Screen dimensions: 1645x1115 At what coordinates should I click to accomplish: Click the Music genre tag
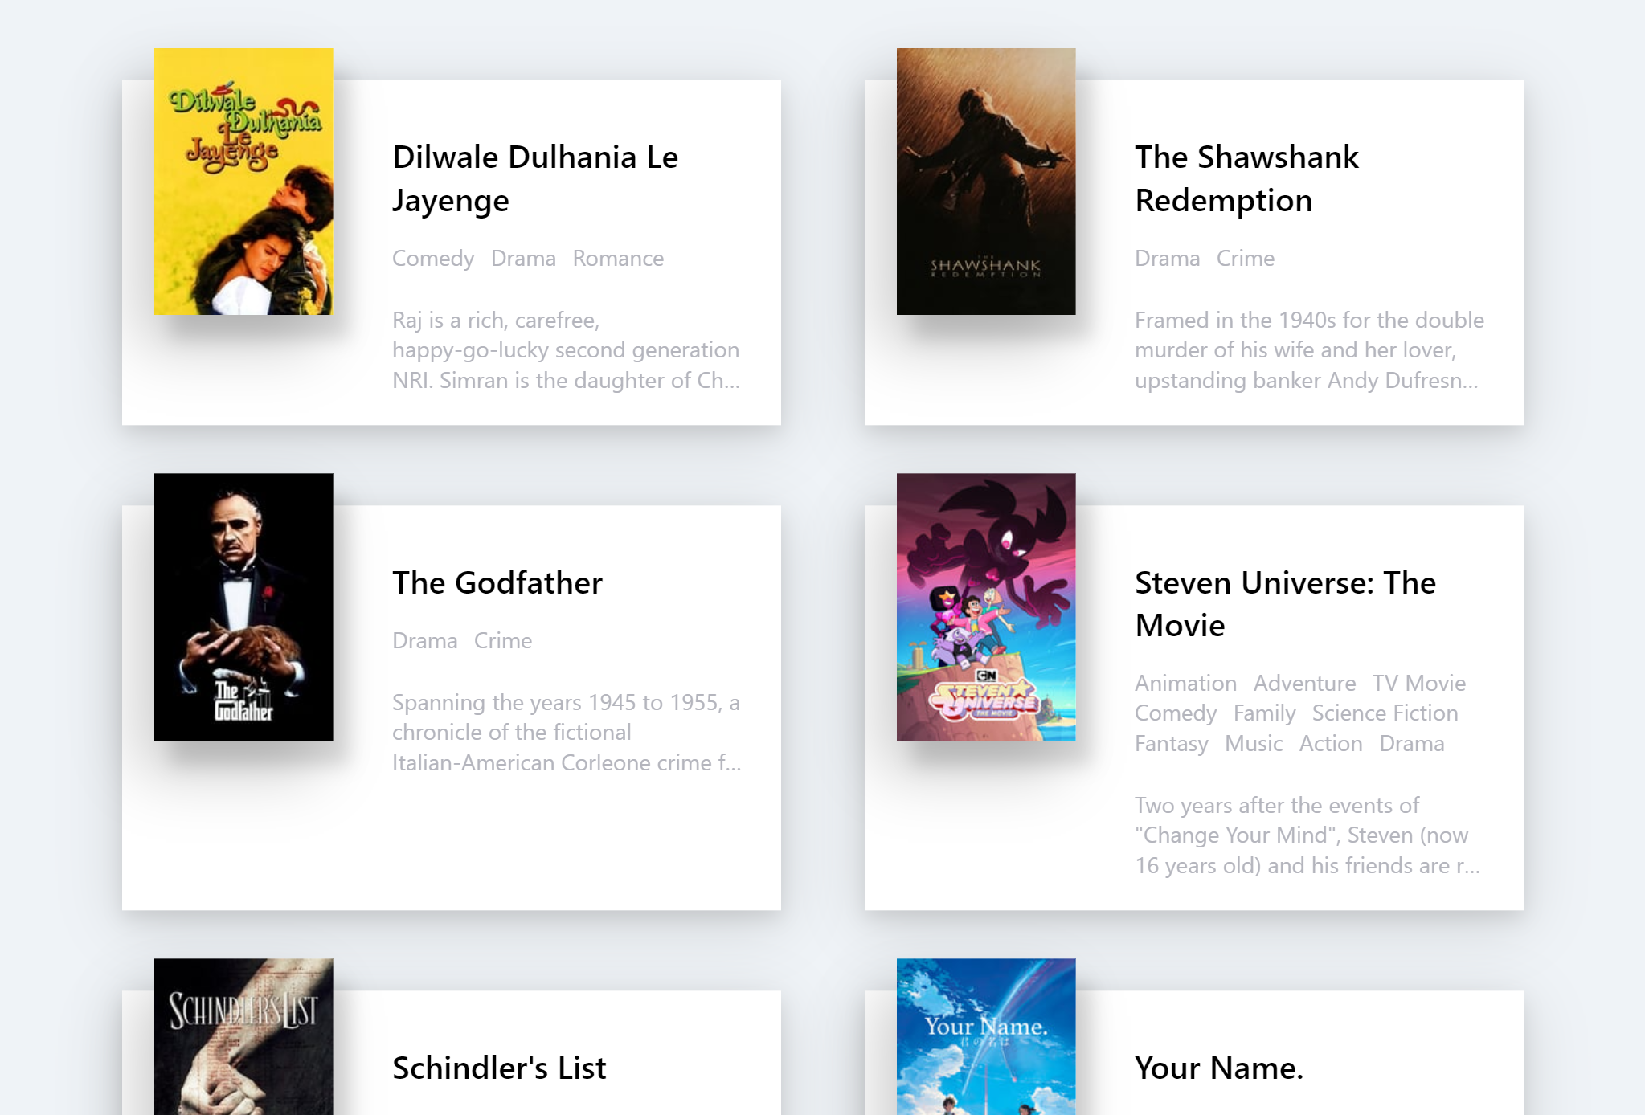point(1254,744)
